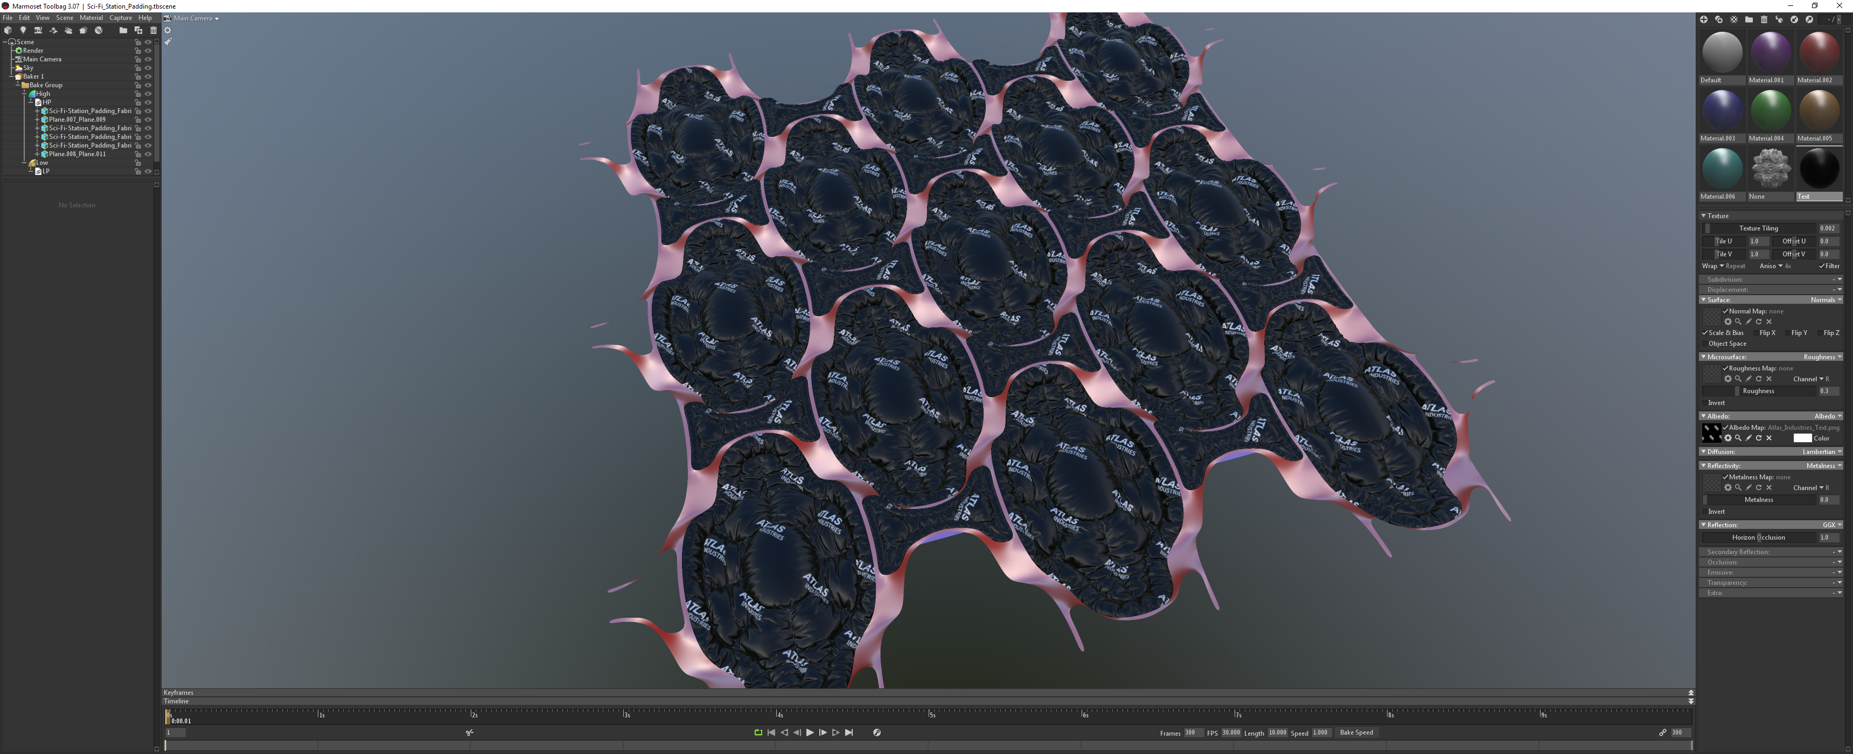This screenshot has height=754, width=1853.
Task: Click the Texture Tiling value field
Action: (x=1829, y=229)
